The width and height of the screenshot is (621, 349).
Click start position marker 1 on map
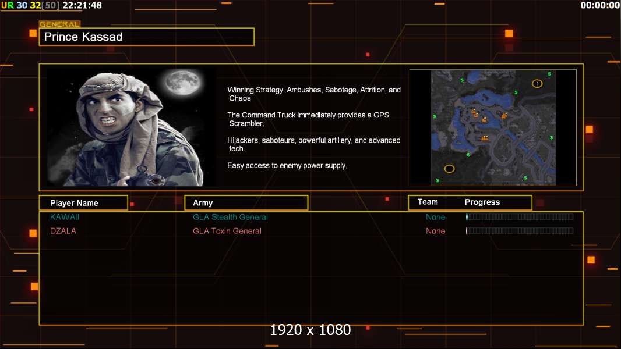point(537,84)
